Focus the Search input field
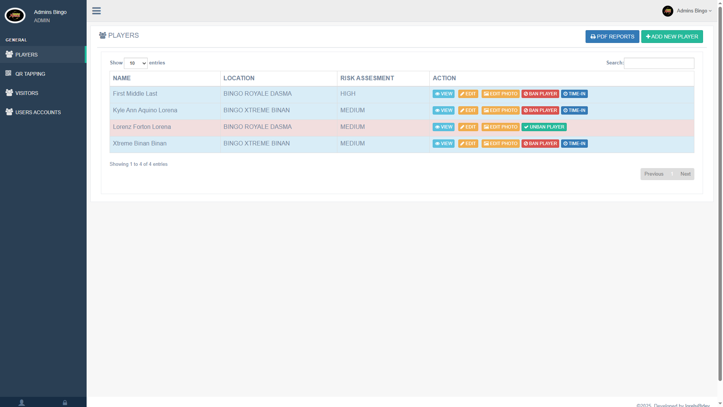 (659, 63)
